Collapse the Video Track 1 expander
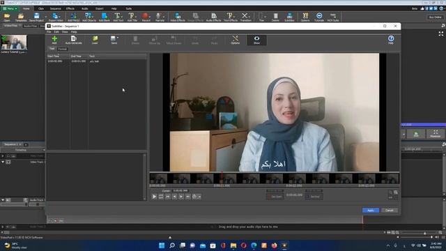This screenshot has height=251, width=446. [3, 162]
